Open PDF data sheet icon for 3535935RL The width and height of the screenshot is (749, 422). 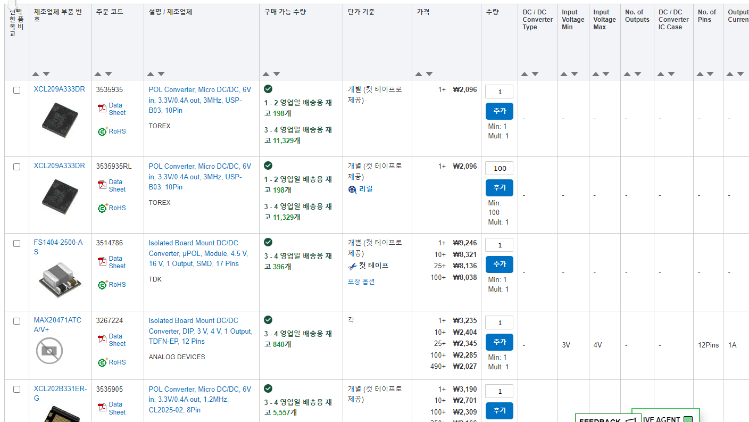click(x=102, y=185)
